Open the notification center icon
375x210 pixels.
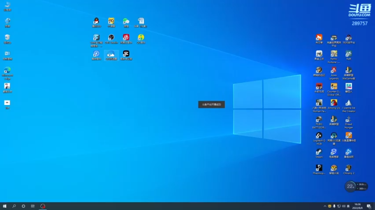click(369, 206)
